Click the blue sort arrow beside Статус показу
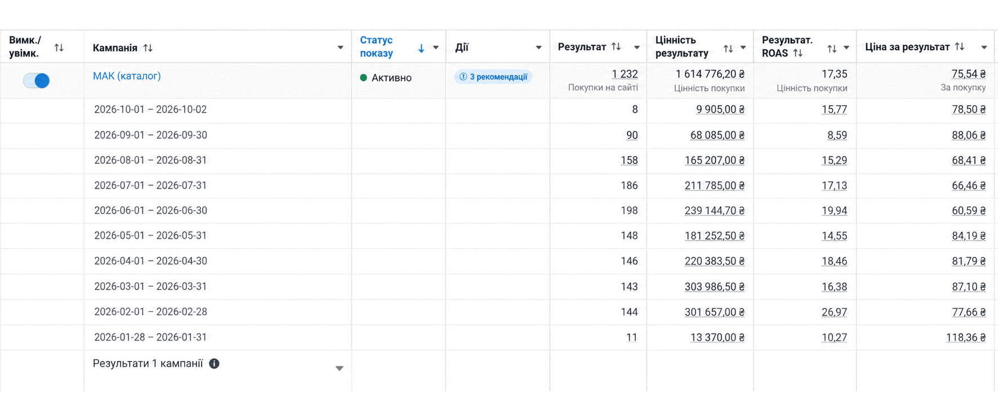The height and width of the screenshot is (410, 998). point(421,48)
